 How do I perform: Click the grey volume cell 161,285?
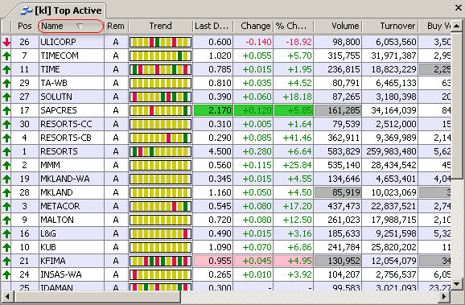pyautogui.click(x=337, y=111)
